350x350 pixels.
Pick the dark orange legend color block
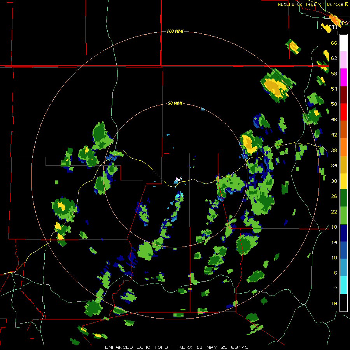[343, 129]
